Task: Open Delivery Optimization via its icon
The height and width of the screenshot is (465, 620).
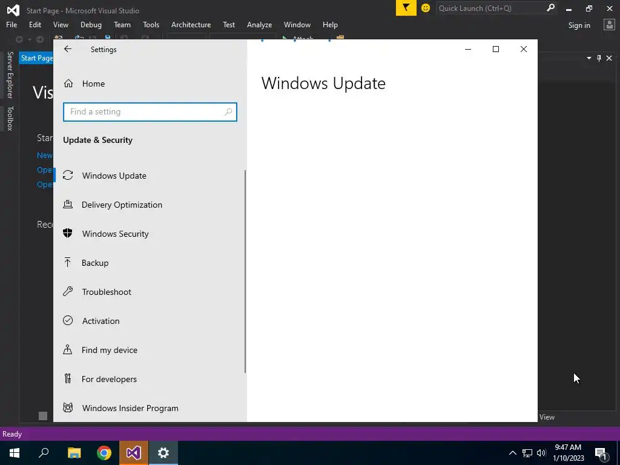Action: point(68,205)
